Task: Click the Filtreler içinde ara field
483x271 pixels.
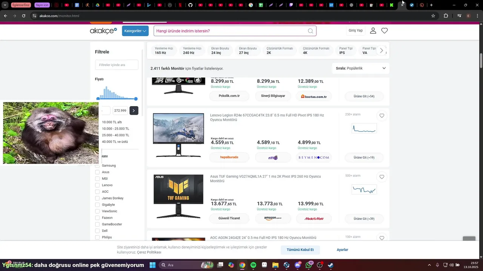Action: pyautogui.click(x=117, y=65)
